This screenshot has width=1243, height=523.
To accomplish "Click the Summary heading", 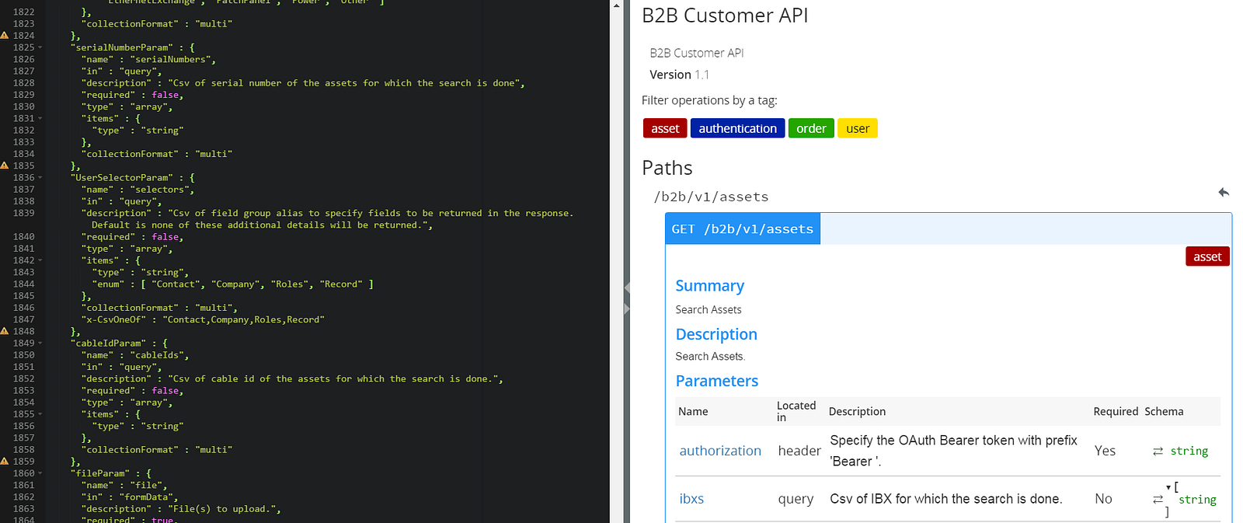I will point(709,286).
